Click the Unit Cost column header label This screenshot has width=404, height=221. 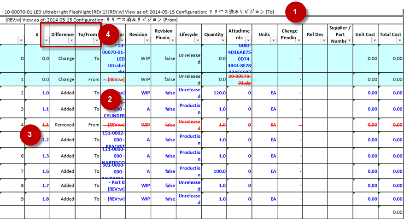[365, 34]
